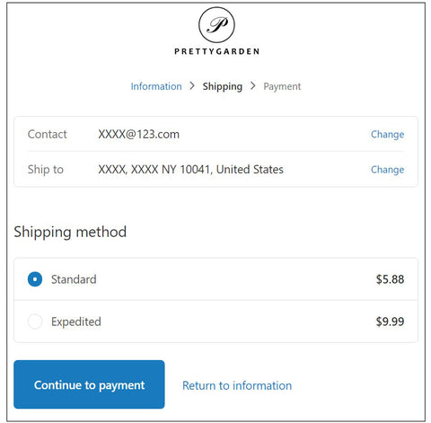Click the Shipping method heading
431x423 pixels.
tap(70, 233)
